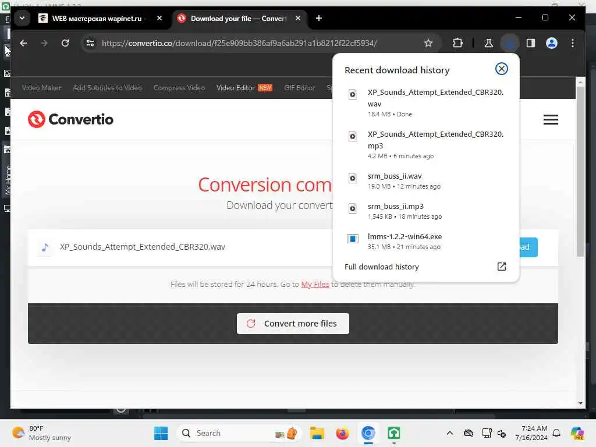Screen dimensions: 596x447
Task: Open the Chrome profile avatar
Action: pos(552,43)
